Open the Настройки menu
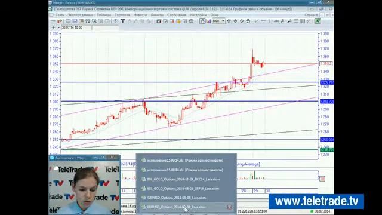The image size is (382, 215). point(198,15)
